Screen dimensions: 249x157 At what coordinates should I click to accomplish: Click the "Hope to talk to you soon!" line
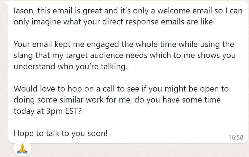coord(60,133)
